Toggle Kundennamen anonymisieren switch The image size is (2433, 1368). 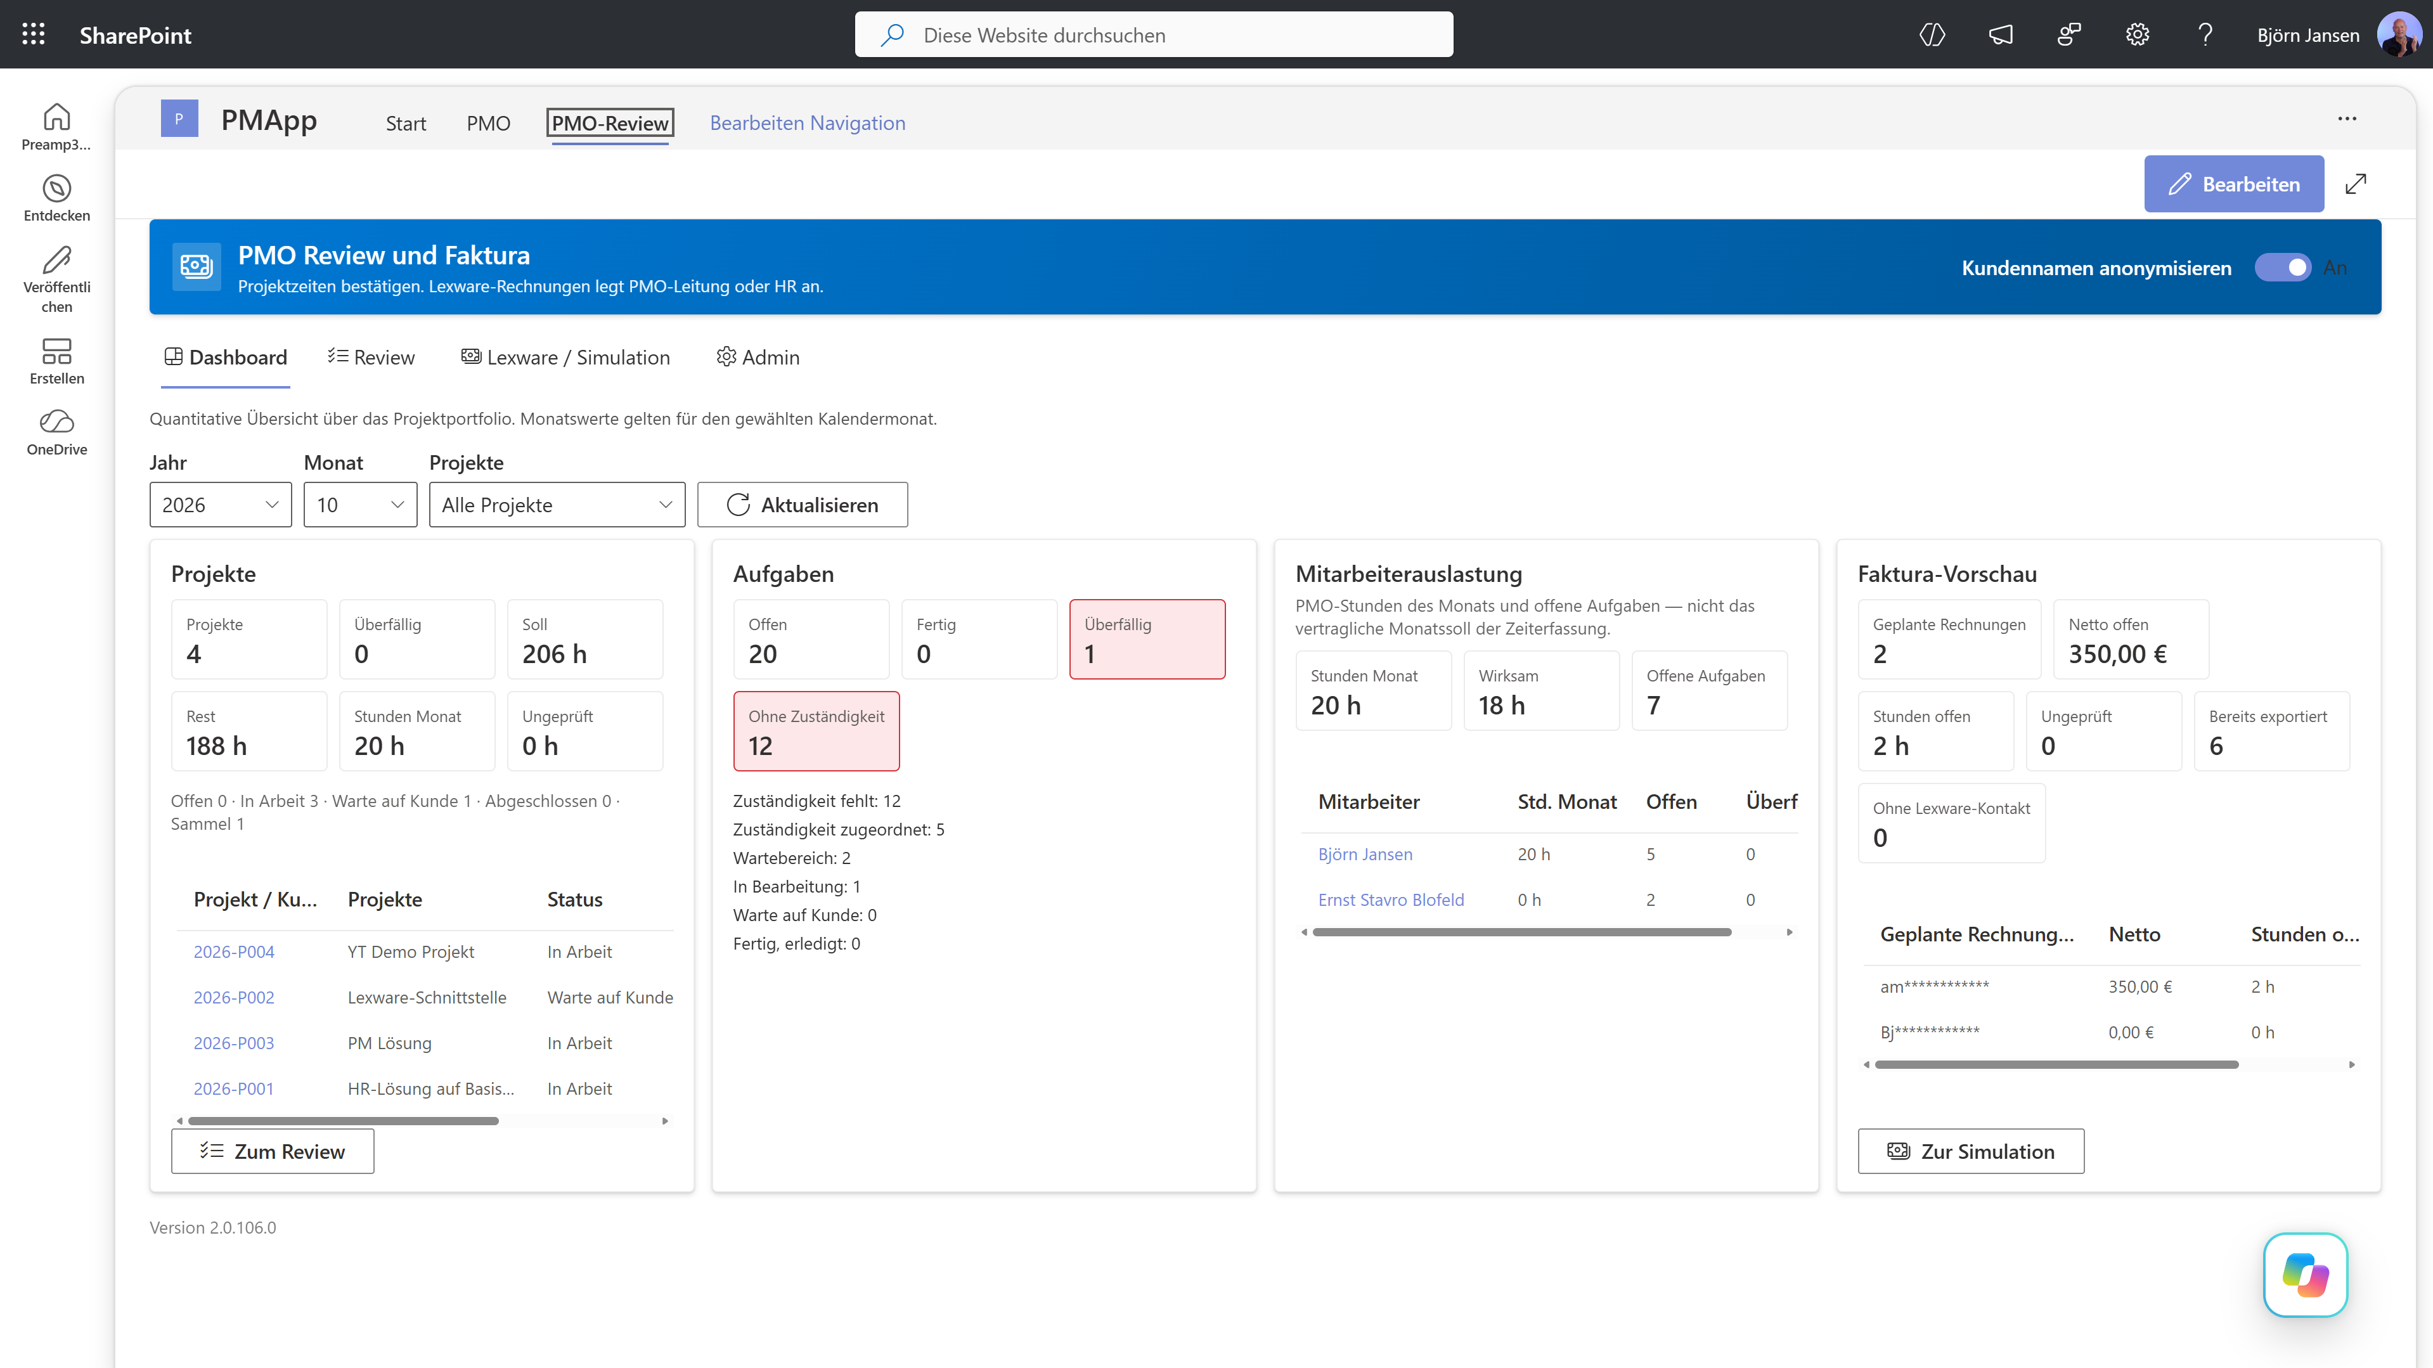(x=2283, y=268)
